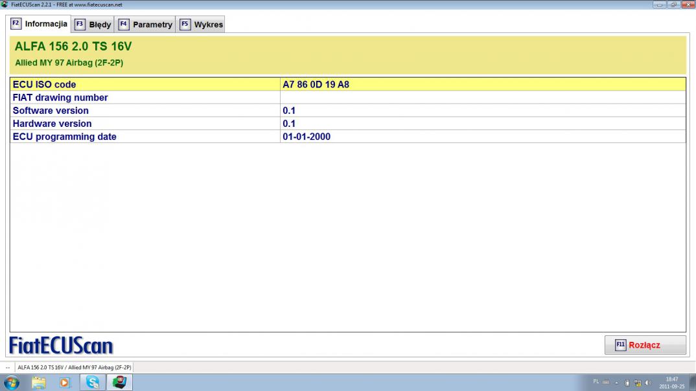Select the Hardware version label
Image resolution: width=696 pixels, height=391 pixels.
click(52, 124)
